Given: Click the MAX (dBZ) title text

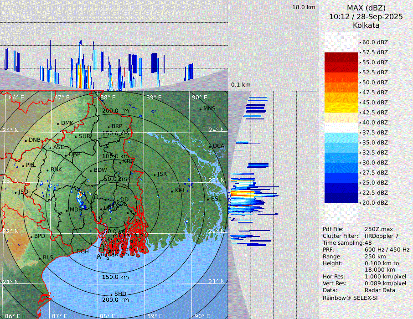Looking at the screenshot, I should point(366,8).
